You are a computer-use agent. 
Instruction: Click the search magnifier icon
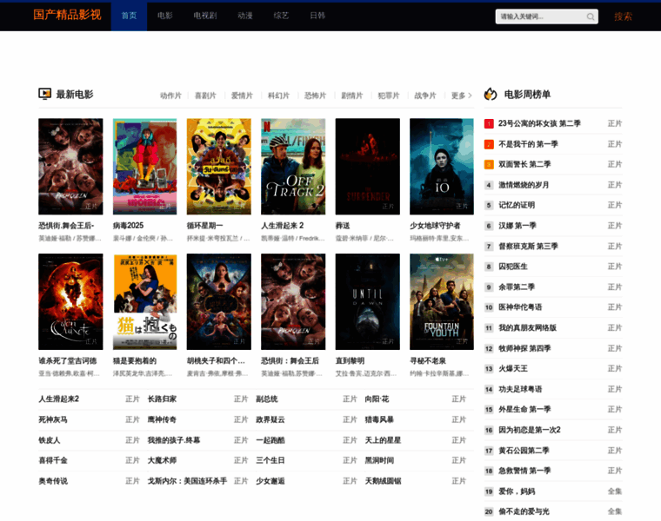click(591, 16)
